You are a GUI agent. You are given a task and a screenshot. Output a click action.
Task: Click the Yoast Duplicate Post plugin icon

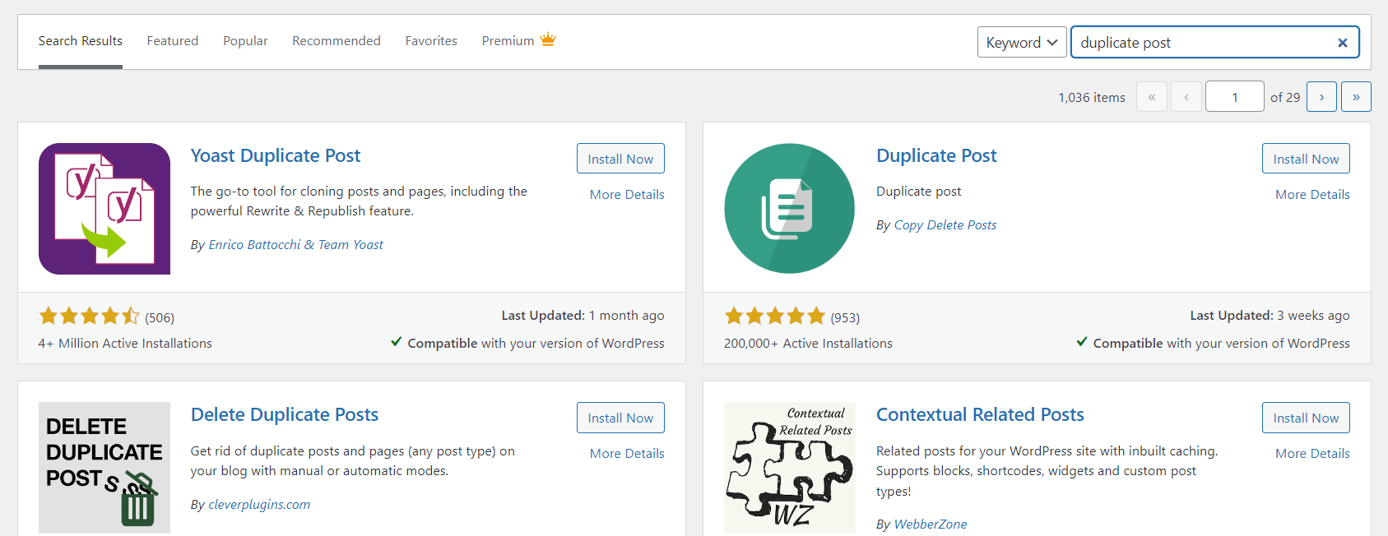pyautogui.click(x=104, y=209)
